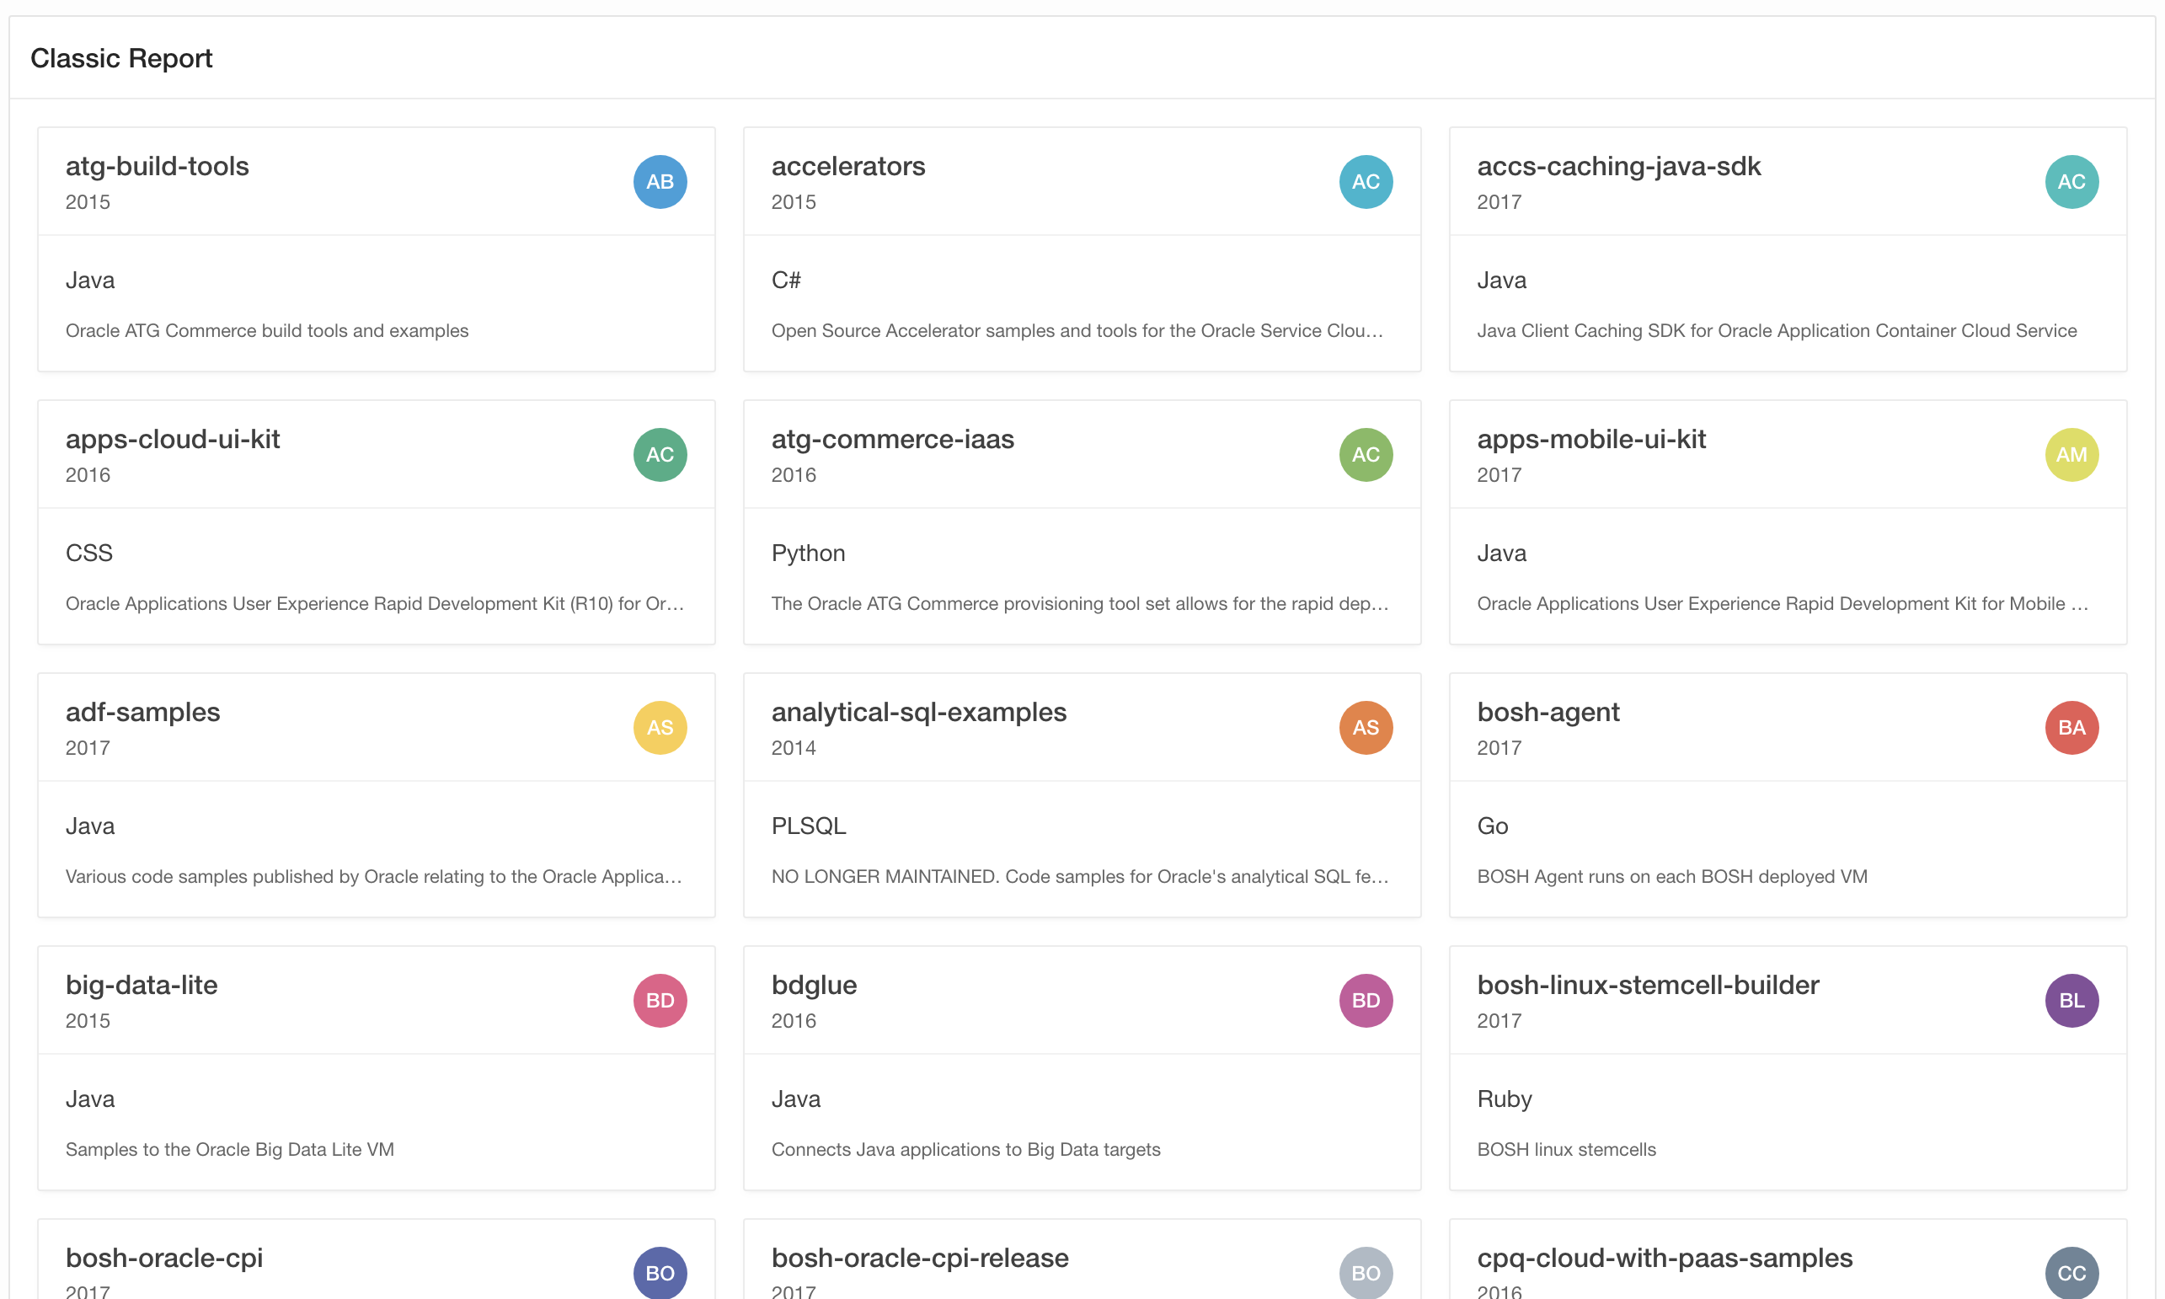
Task: Click the red BA badge on bosh-agent
Action: [x=2071, y=727]
